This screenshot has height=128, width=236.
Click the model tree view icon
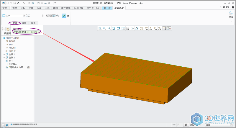click(3, 29)
